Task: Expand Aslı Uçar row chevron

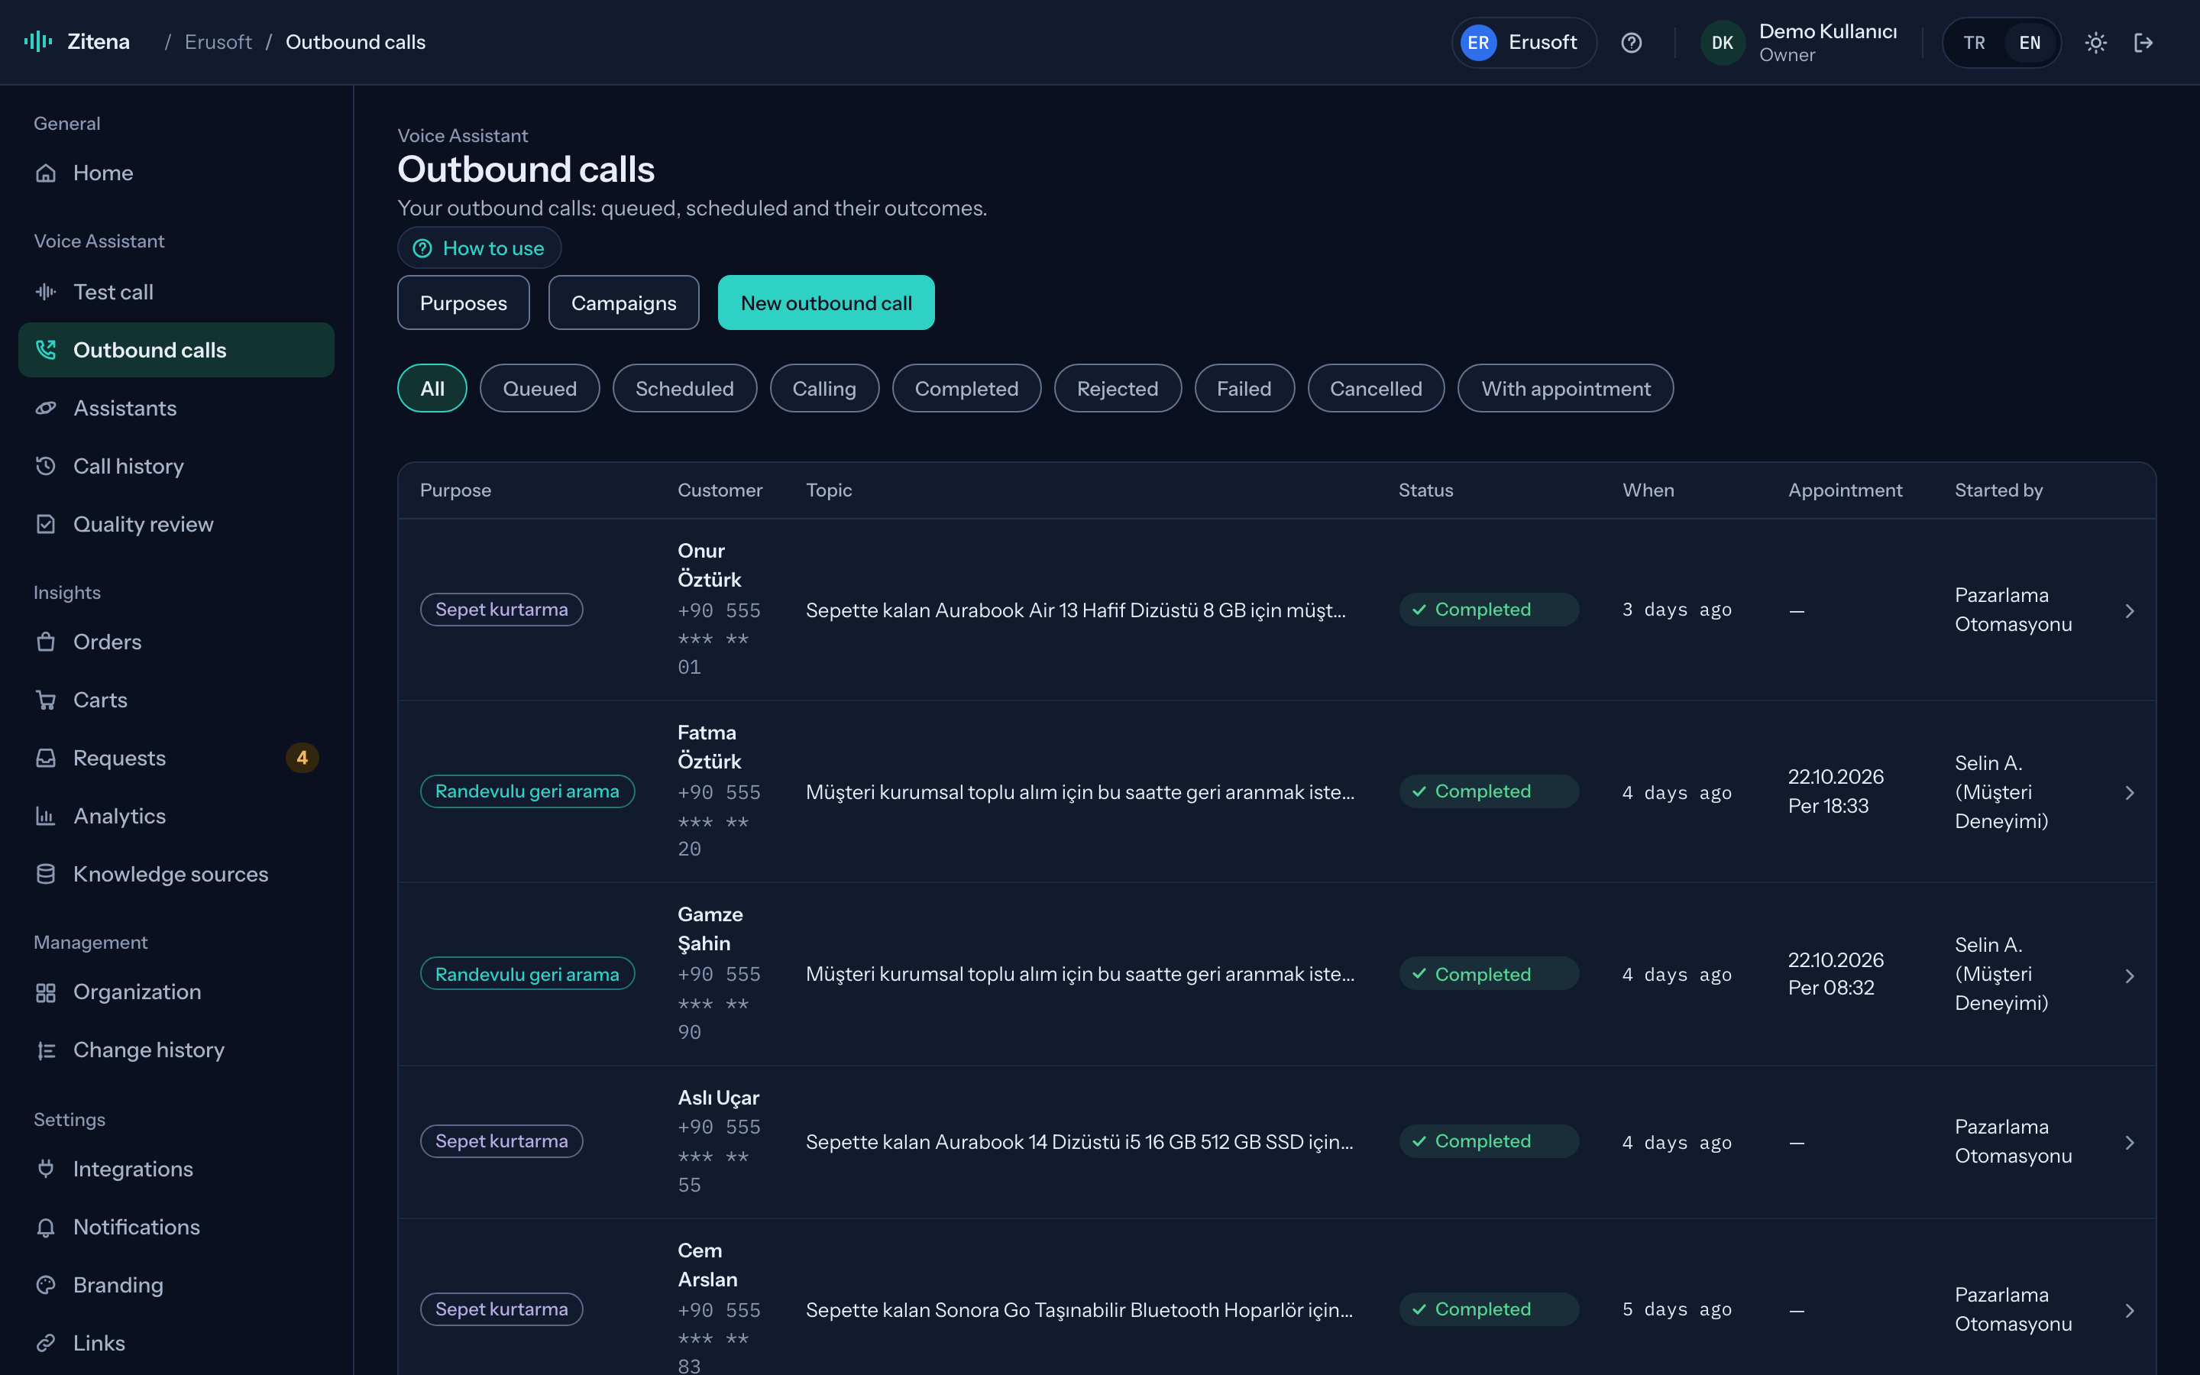Action: 2130,1143
